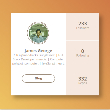Select the Followers label
Screen dimensions: 110x110
(83, 28)
